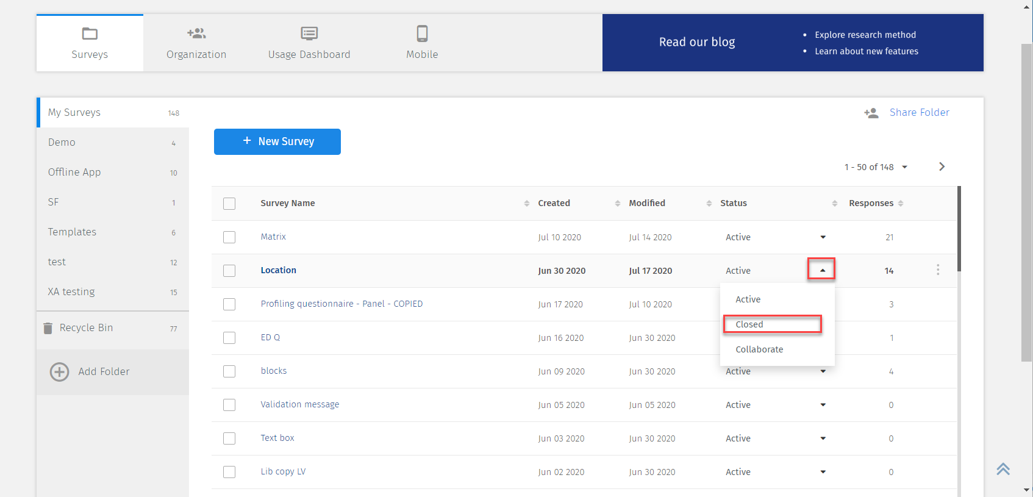Open status dropdown for Validation message
This screenshot has width=1033, height=497.
[823, 405]
